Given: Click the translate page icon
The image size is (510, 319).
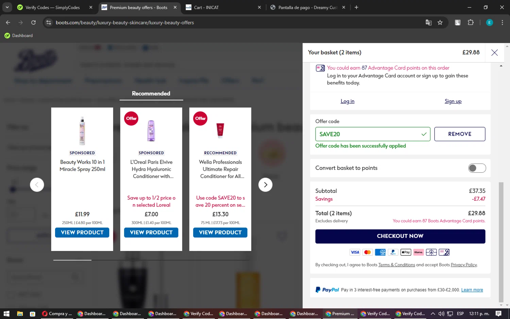Looking at the screenshot, I should pos(428,22).
